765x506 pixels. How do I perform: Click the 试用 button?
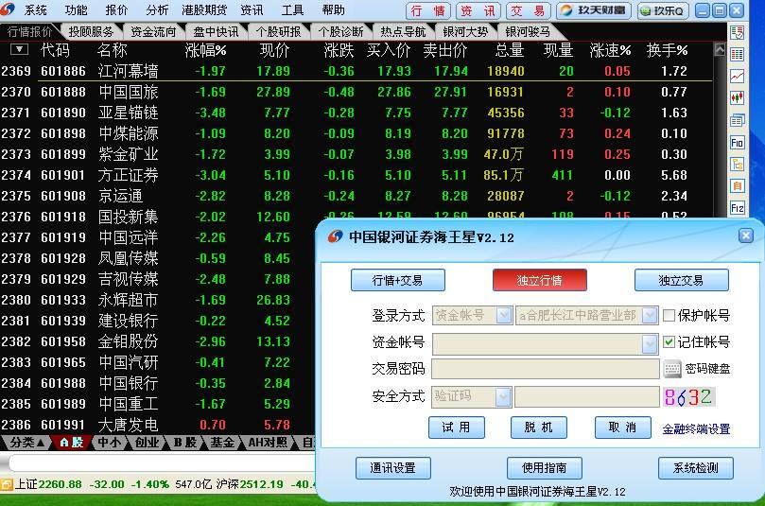456,427
